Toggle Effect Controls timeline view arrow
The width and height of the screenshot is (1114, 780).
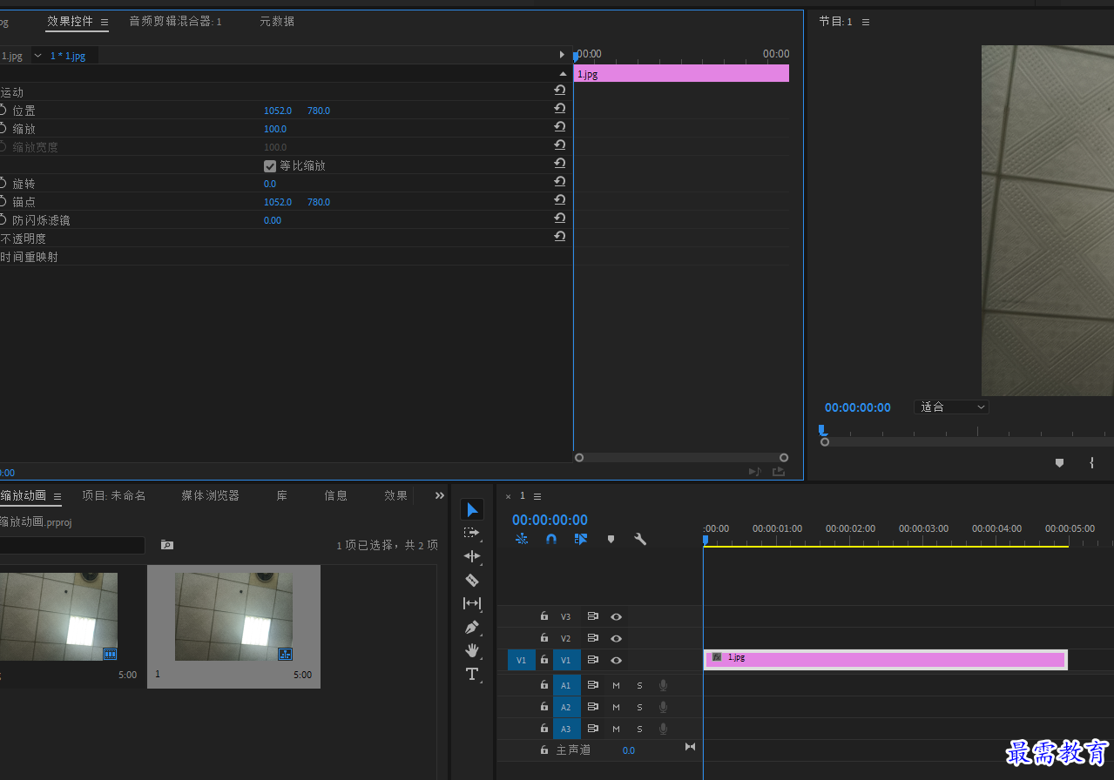[x=562, y=55]
